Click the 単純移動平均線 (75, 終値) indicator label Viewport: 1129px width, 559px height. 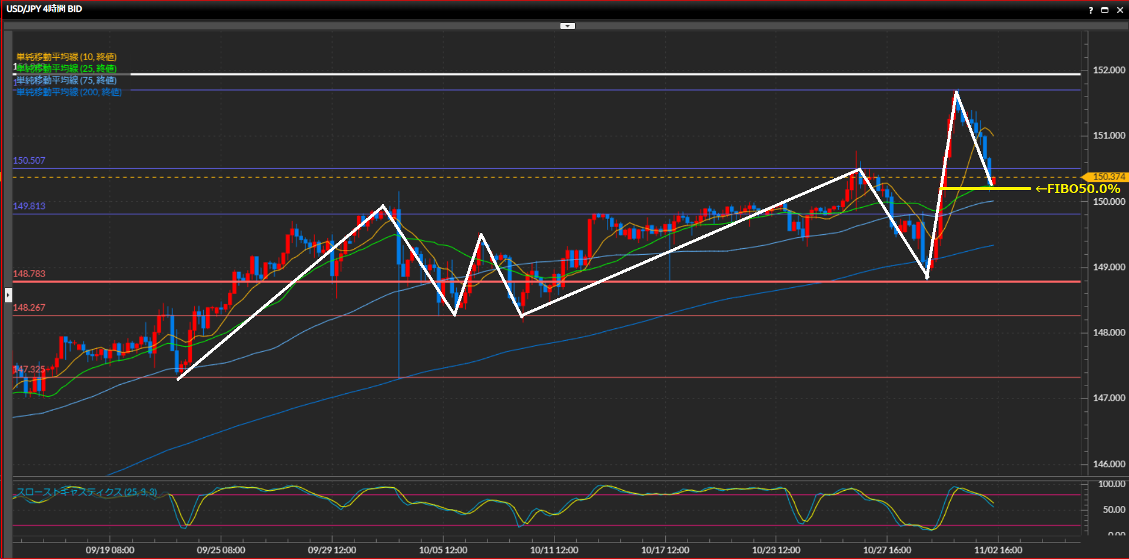[x=66, y=81]
